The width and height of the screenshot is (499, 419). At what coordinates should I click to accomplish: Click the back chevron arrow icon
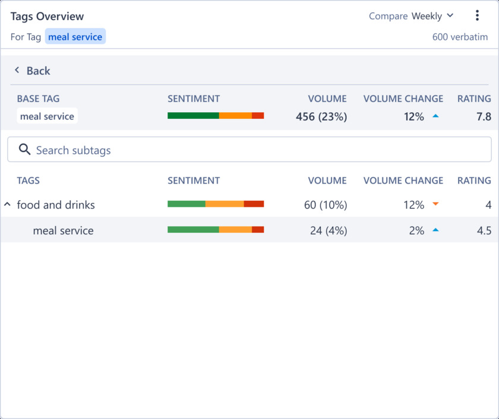point(17,71)
